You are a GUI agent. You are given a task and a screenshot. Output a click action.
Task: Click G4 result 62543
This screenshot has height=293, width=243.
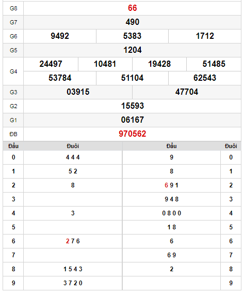[x=205, y=78]
